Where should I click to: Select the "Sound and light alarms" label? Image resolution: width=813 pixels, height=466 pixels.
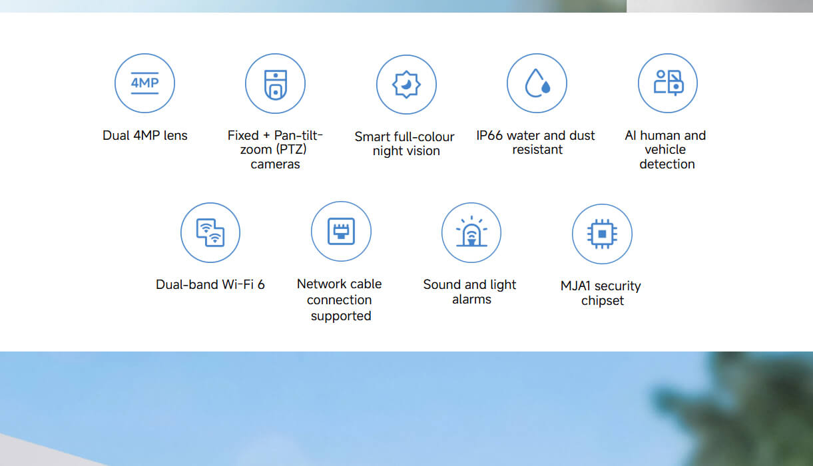(x=470, y=292)
